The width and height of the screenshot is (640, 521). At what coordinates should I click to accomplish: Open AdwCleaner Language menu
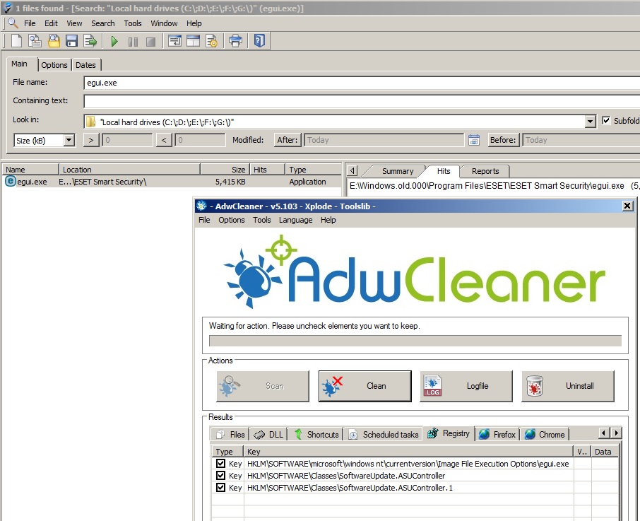click(295, 220)
